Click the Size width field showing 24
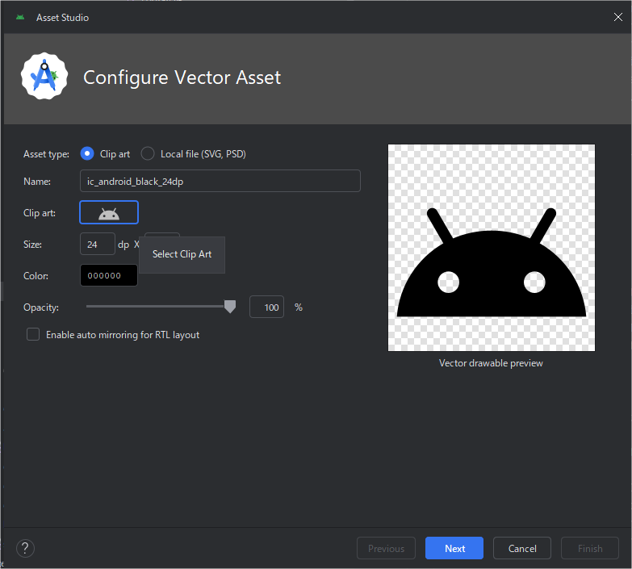This screenshot has width=632, height=569. pos(98,245)
